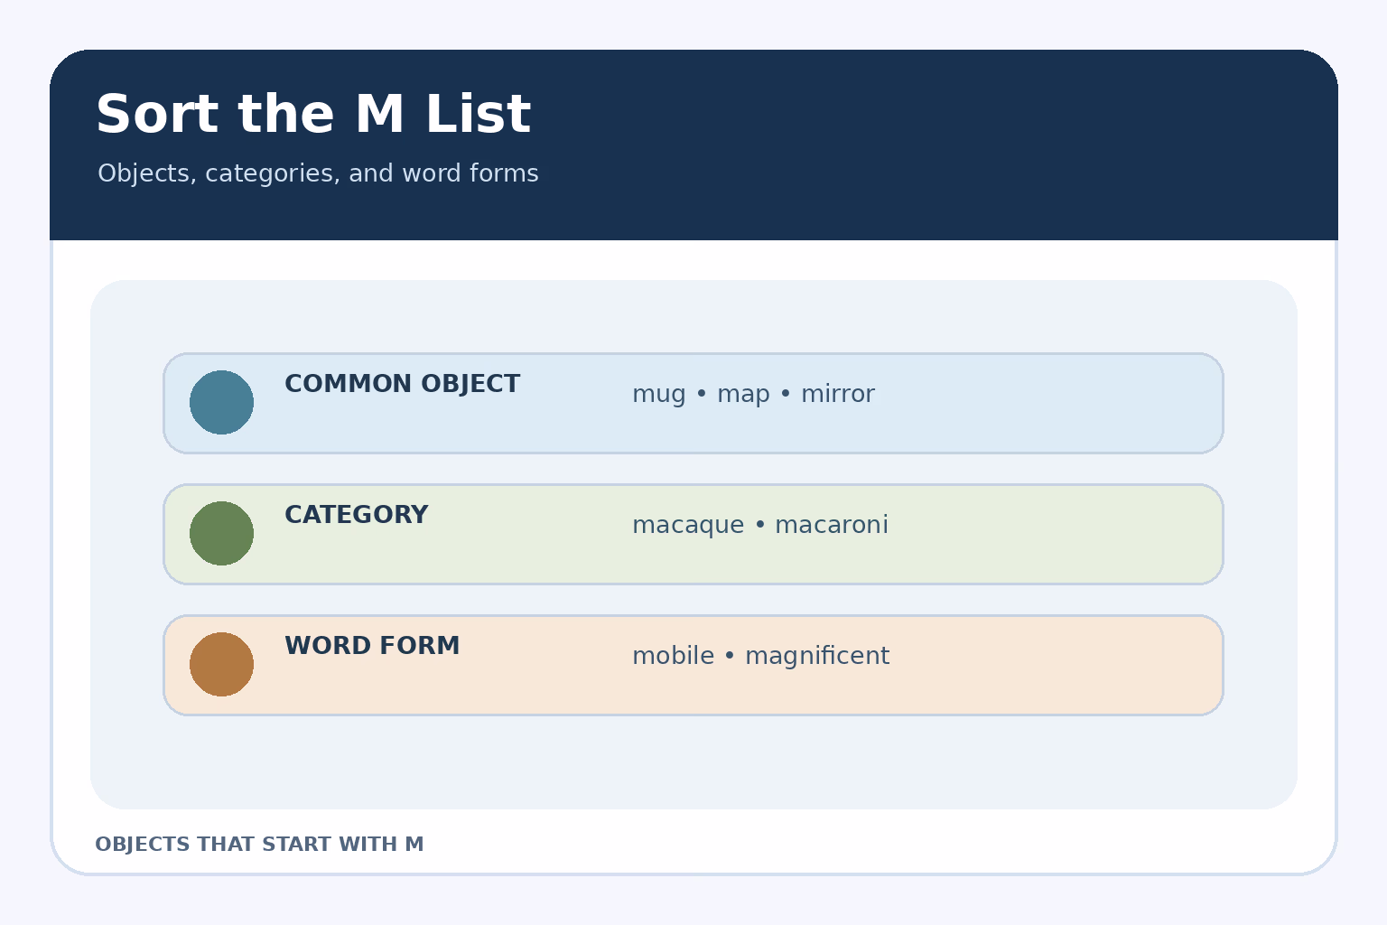Screen dimensions: 1387x925
Task: Click the footer 'OBJECTS THAT START WITH M'
Action: tap(259, 845)
